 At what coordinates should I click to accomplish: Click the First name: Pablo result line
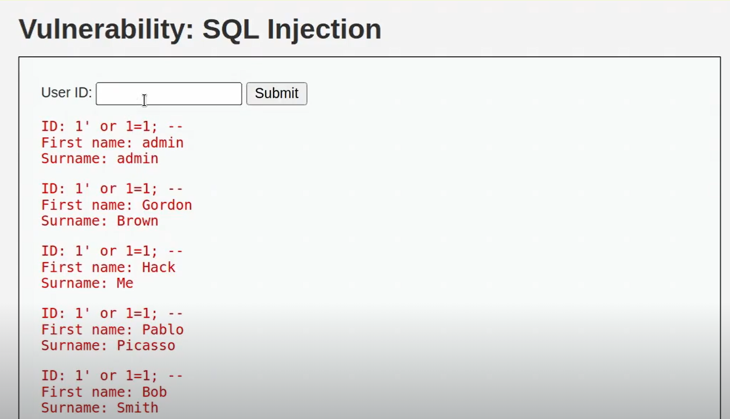112,329
